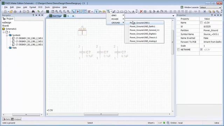Select the Rectangle drawing tool
The image size is (224, 126).
pos(122,12)
